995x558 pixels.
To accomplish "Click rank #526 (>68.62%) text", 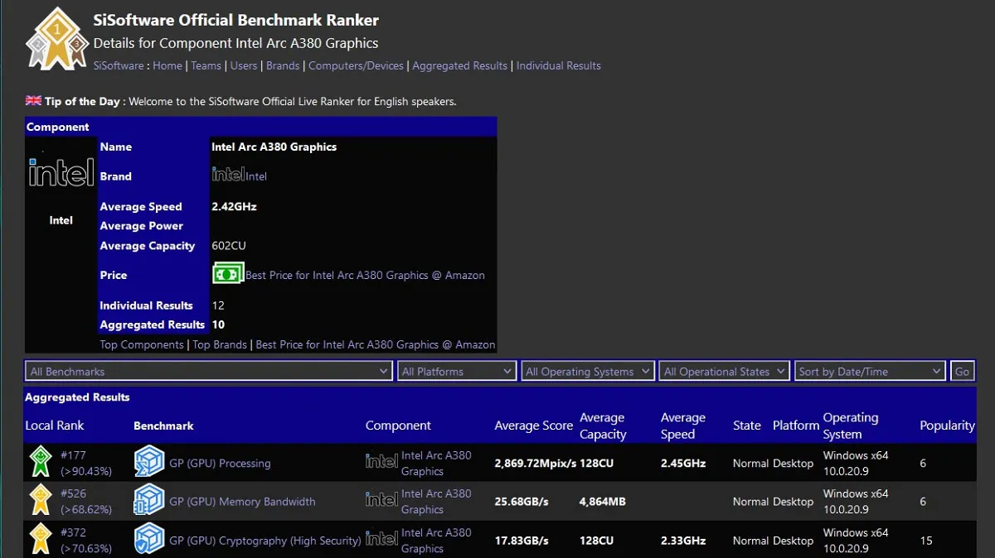I will tap(86, 501).
